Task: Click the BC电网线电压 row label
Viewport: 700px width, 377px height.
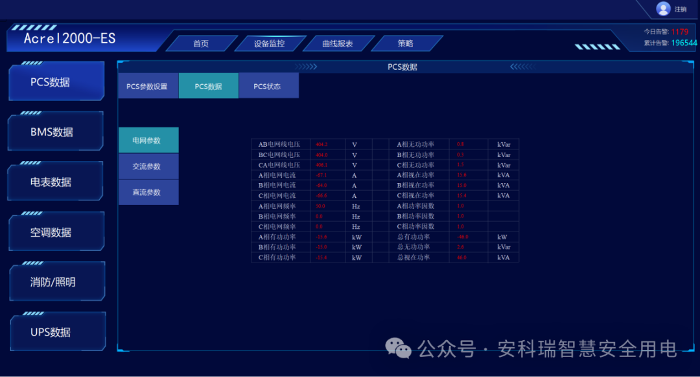Action: 279,155
